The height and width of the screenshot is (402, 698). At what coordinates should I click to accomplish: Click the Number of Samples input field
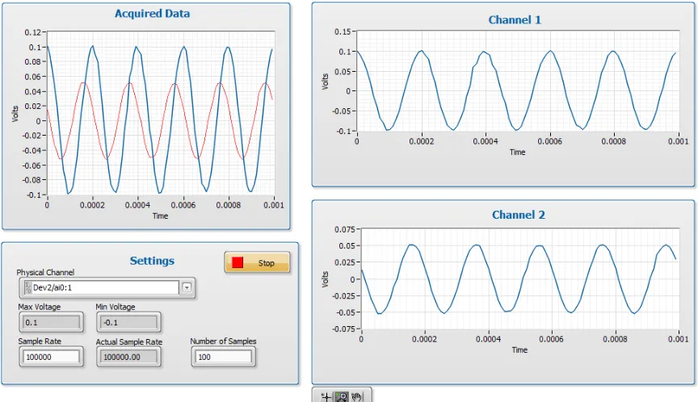[223, 357]
